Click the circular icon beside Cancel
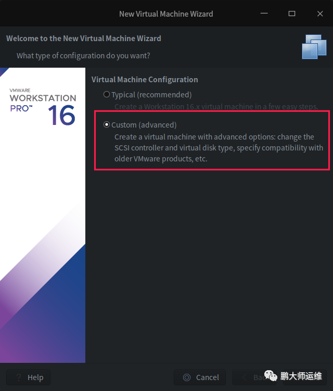Image resolution: width=333 pixels, height=391 pixels. pyautogui.click(x=187, y=377)
